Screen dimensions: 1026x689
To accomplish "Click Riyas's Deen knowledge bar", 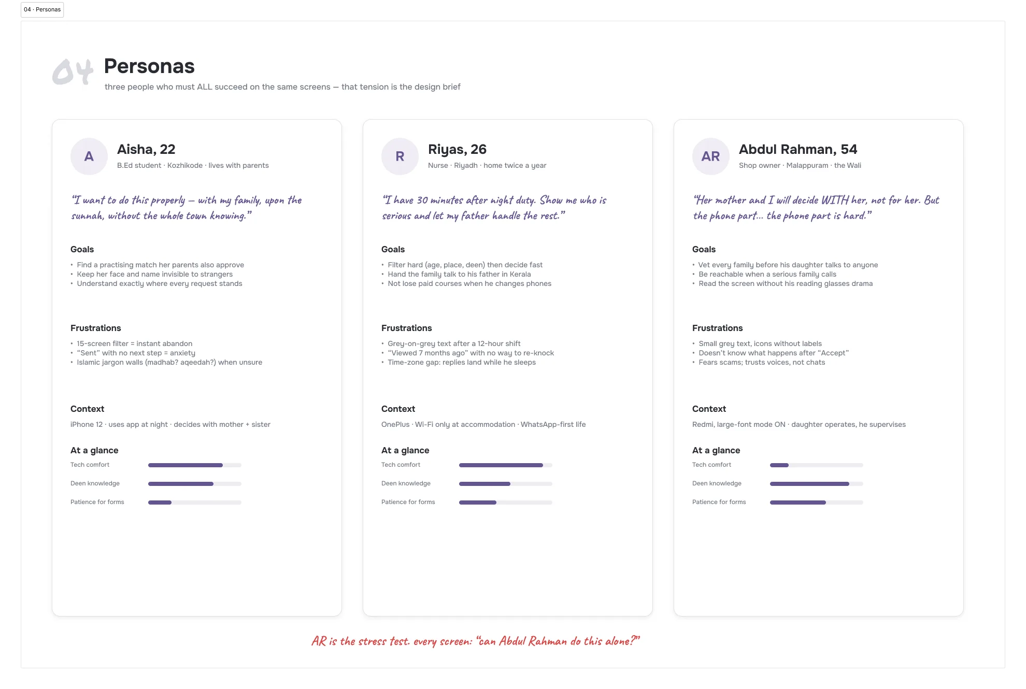I will [x=506, y=484].
